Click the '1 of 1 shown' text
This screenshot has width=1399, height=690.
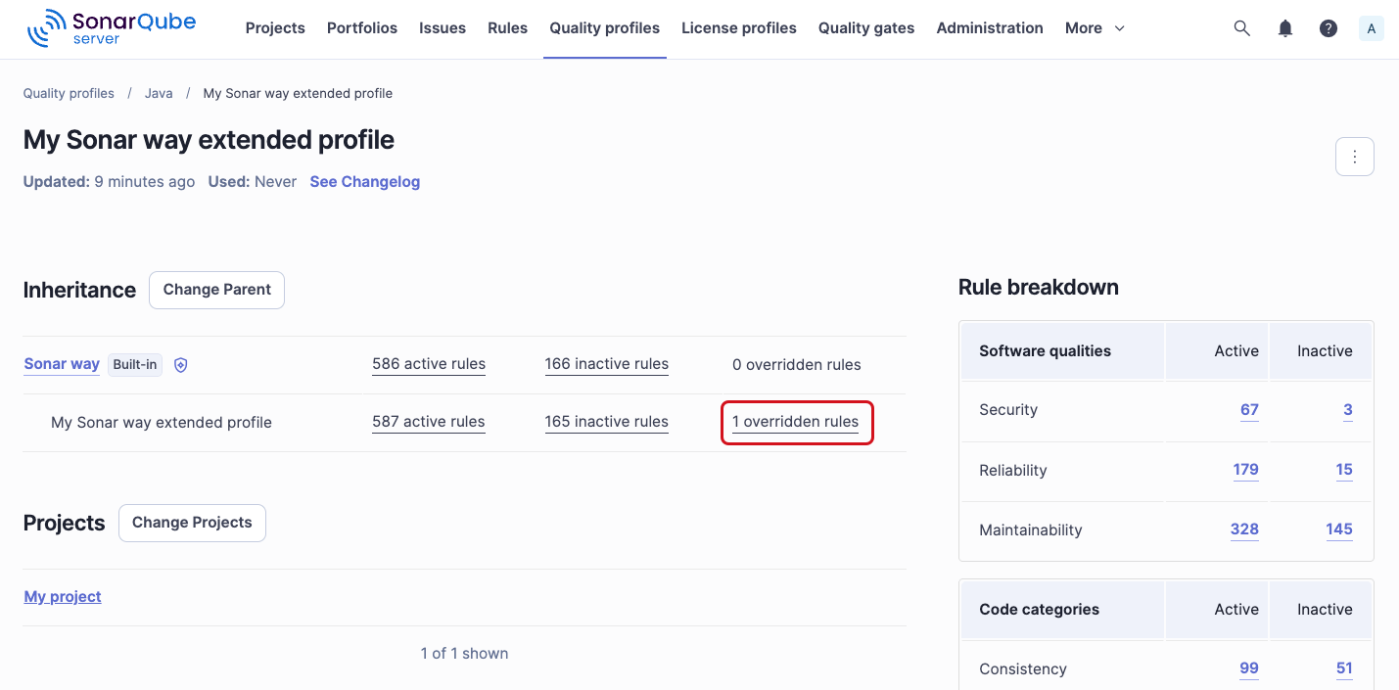click(465, 654)
